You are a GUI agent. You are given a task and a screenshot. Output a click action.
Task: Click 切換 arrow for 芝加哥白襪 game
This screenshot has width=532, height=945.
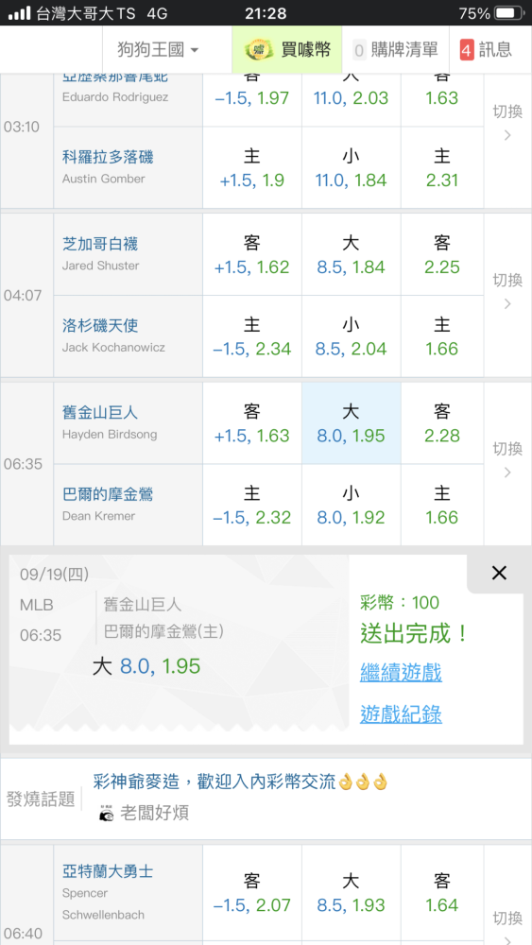click(507, 291)
